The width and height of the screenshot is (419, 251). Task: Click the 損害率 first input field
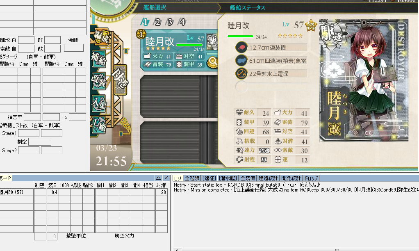(32, 117)
